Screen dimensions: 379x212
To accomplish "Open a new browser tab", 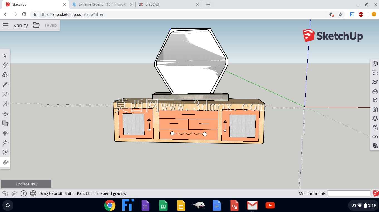I will (208, 4).
